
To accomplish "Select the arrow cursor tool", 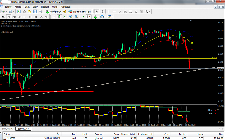I will coord(97,12).
